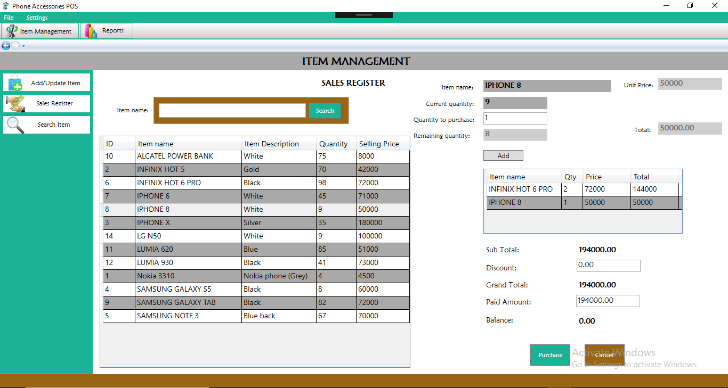Image resolution: width=728 pixels, height=388 pixels.
Task: Switch to the Item Management tab
Action: pyautogui.click(x=40, y=31)
